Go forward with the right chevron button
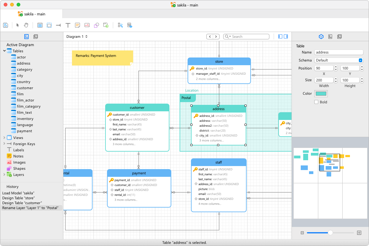 point(216,37)
